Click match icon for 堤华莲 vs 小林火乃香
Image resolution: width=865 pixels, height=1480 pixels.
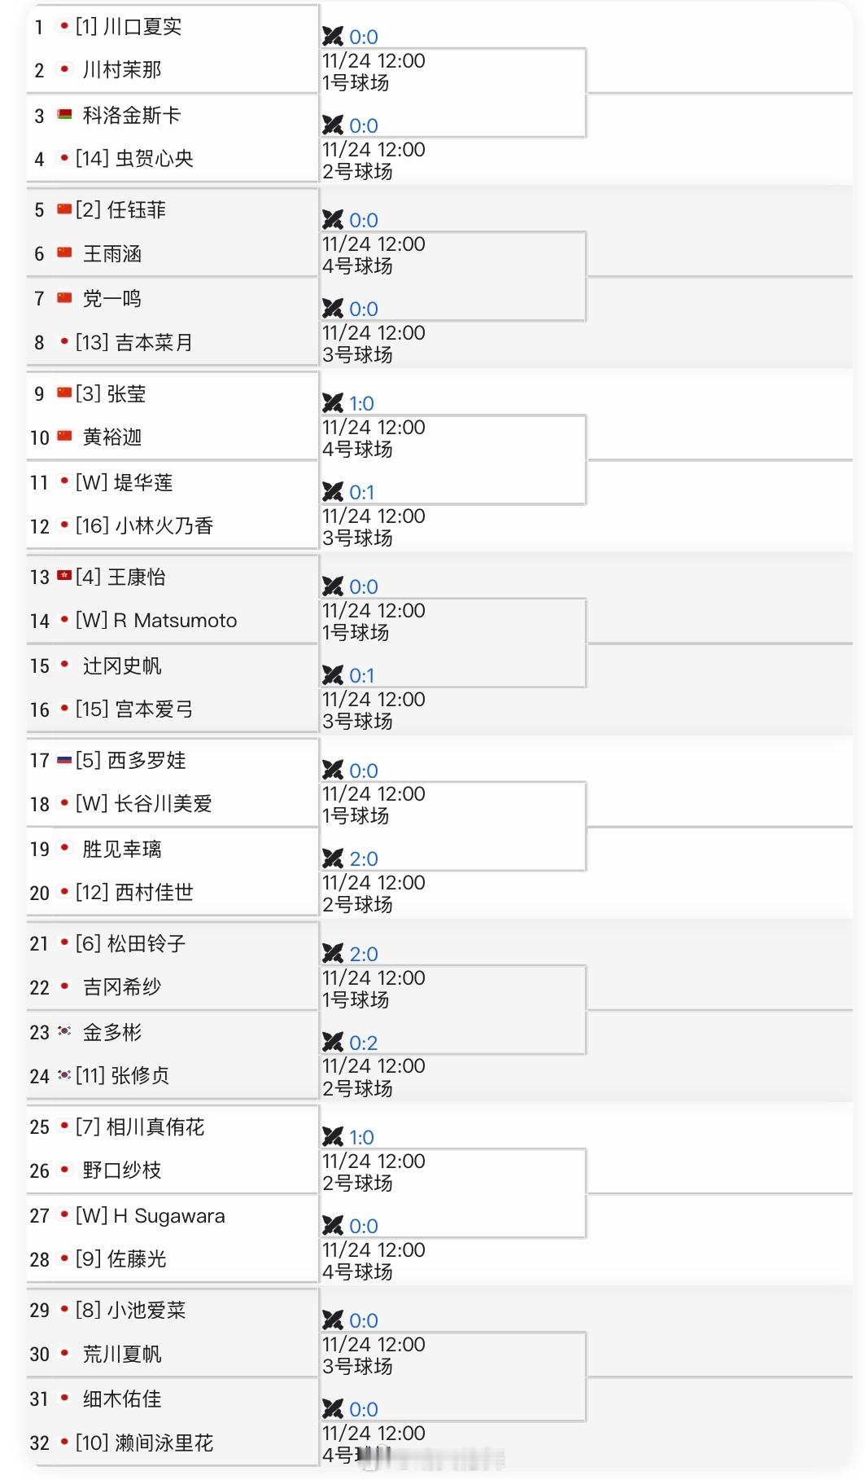332,491
